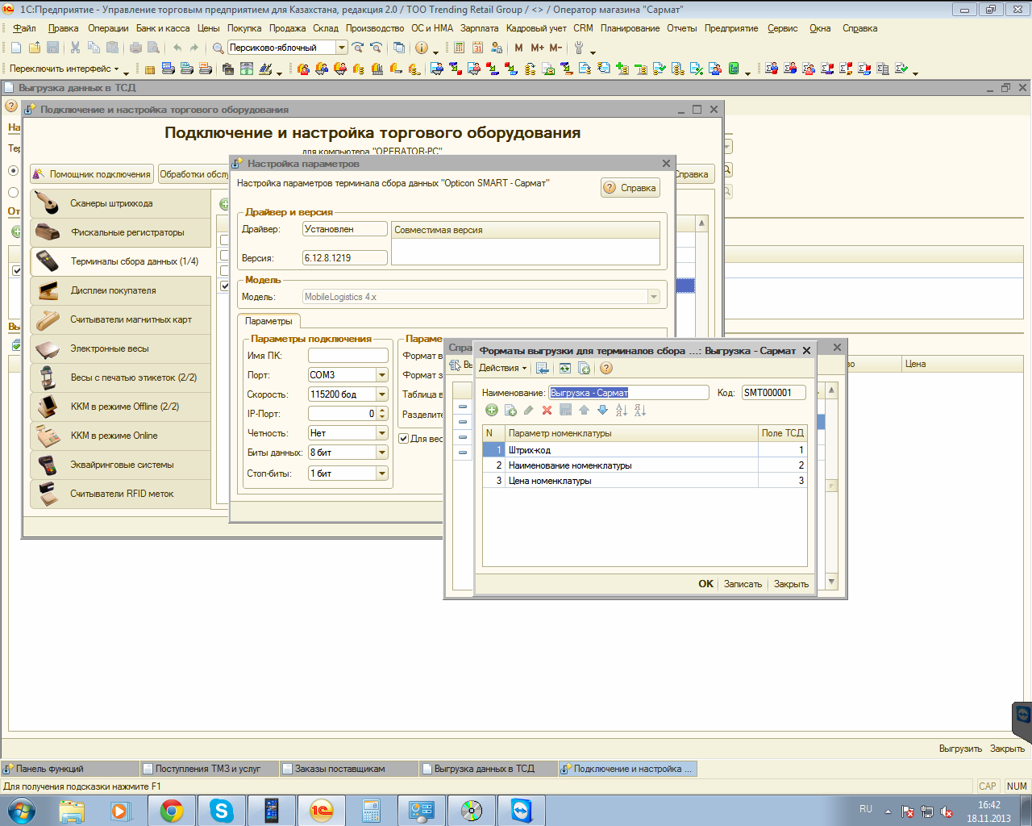This screenshot has height=826, width=1032.
Task: Toggle the checked checkbox in equipment list
Action: (225, 286)
